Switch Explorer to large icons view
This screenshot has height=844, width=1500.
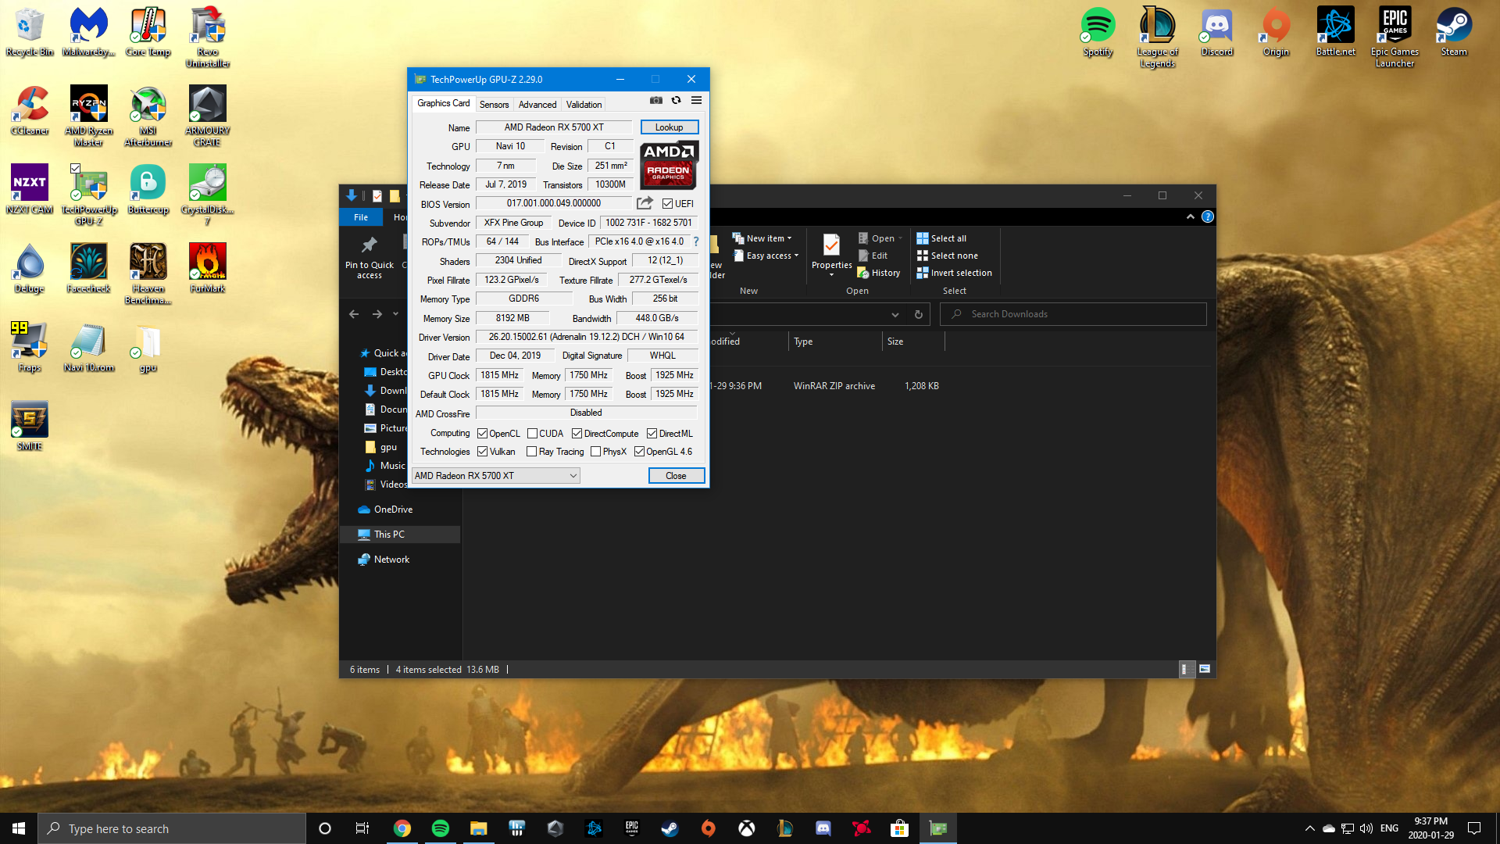coord(1204,669)
